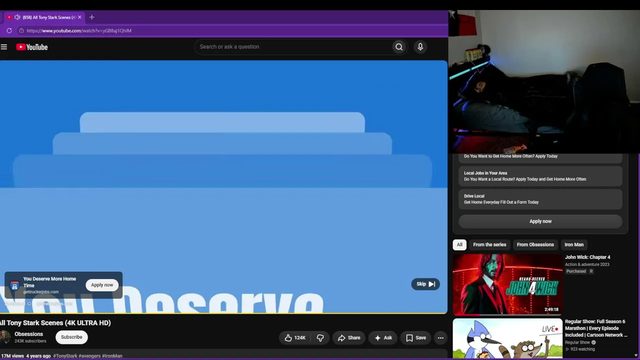640x360 pixels.
Task: Like the video with 124K likes
Action: coord(294,338)
